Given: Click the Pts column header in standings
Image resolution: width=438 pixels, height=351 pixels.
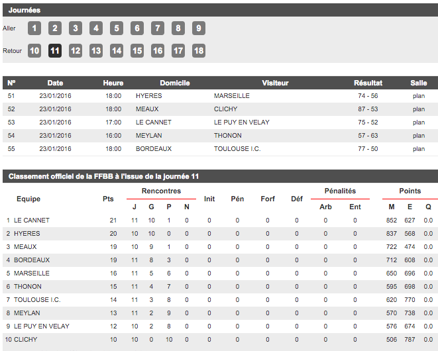Looking at the screenshot, I should click(108, 199).
